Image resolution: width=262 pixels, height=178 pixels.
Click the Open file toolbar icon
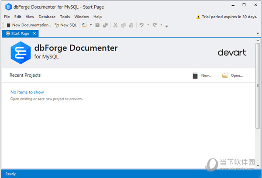click(84, 25)
